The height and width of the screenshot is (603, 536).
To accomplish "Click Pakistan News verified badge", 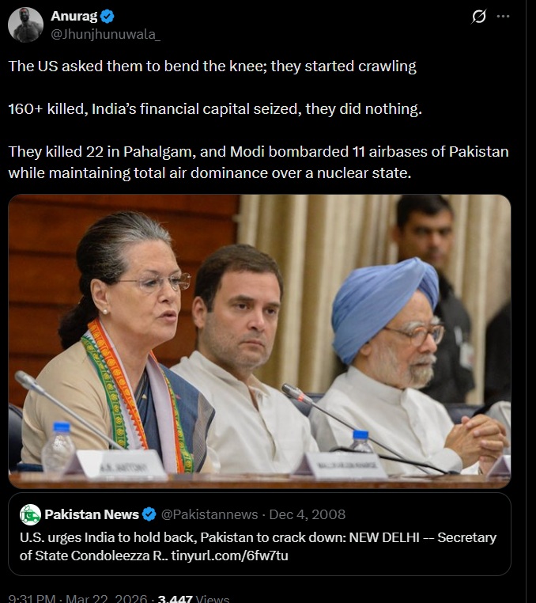I will coord(149,514).
